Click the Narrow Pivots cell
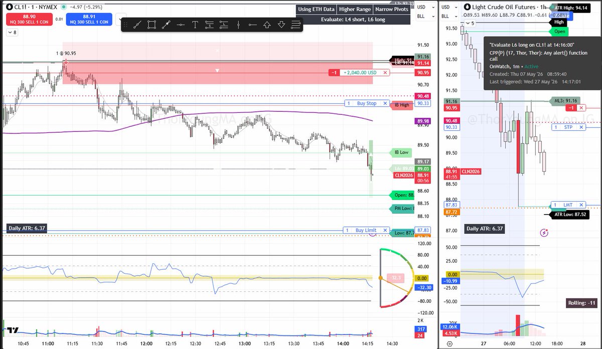602x349 pixels. [x=393, y=10]
